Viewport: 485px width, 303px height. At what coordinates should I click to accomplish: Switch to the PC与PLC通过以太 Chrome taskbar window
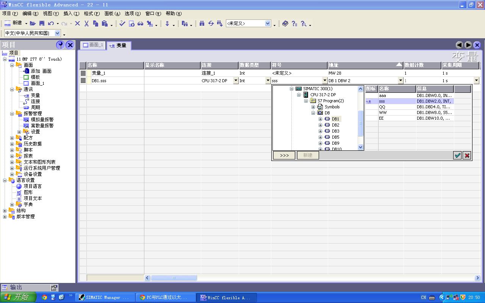tap(166, 298)
